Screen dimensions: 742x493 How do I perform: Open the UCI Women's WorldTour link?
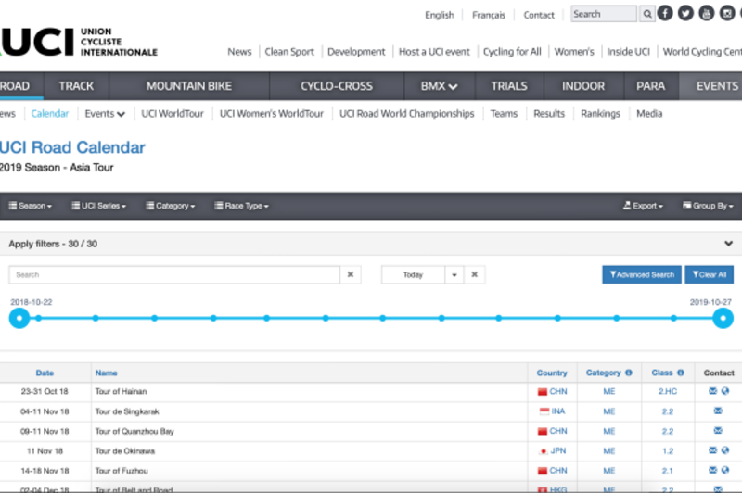271,114
